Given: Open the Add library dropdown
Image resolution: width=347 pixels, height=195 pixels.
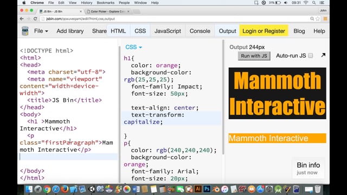Looking at the screenshot, I should [x=70, y=31].
